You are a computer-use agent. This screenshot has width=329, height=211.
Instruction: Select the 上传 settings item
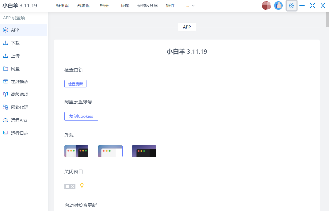[24, 56]
